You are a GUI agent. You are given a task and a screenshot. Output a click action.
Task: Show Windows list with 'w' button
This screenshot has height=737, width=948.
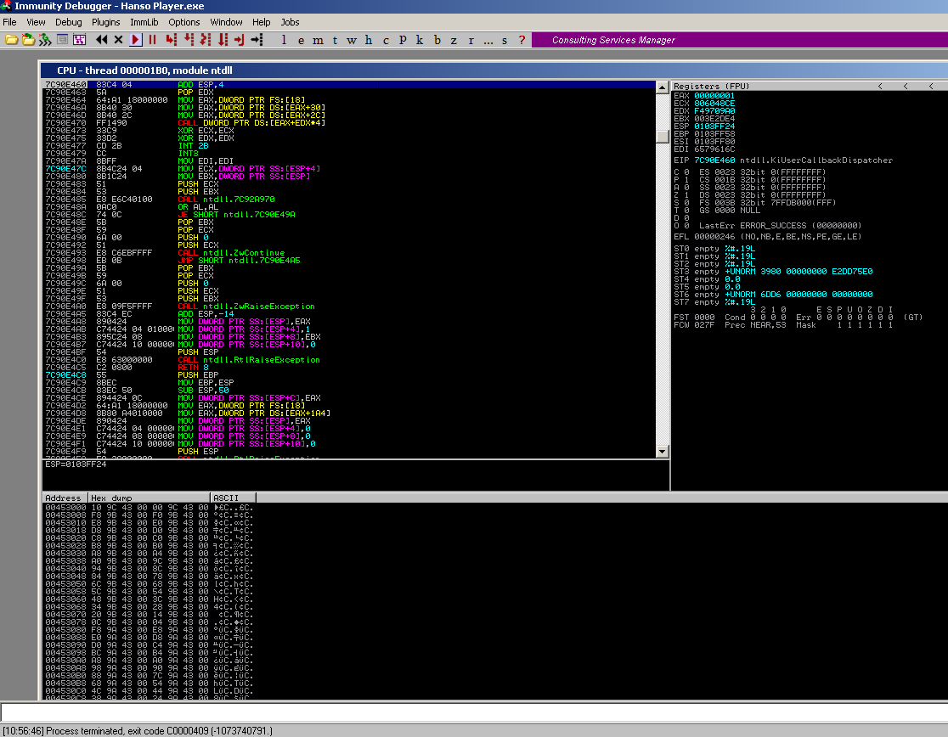tap(352, 40)
